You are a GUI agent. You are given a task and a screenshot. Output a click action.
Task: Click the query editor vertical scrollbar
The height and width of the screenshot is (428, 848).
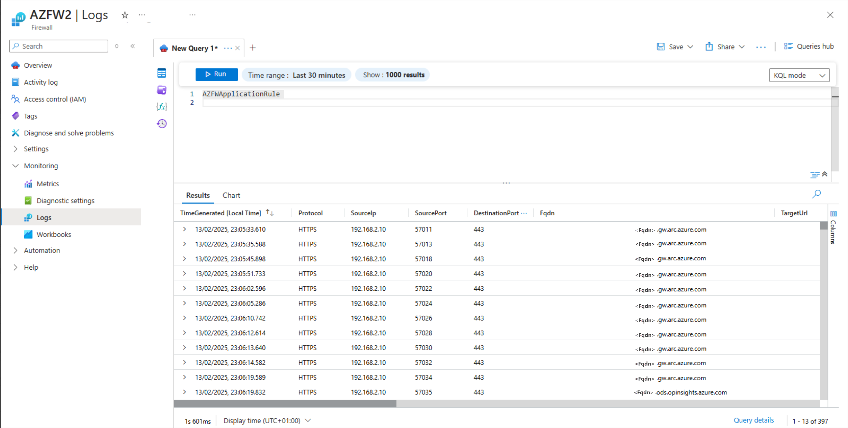pos(835,129)
